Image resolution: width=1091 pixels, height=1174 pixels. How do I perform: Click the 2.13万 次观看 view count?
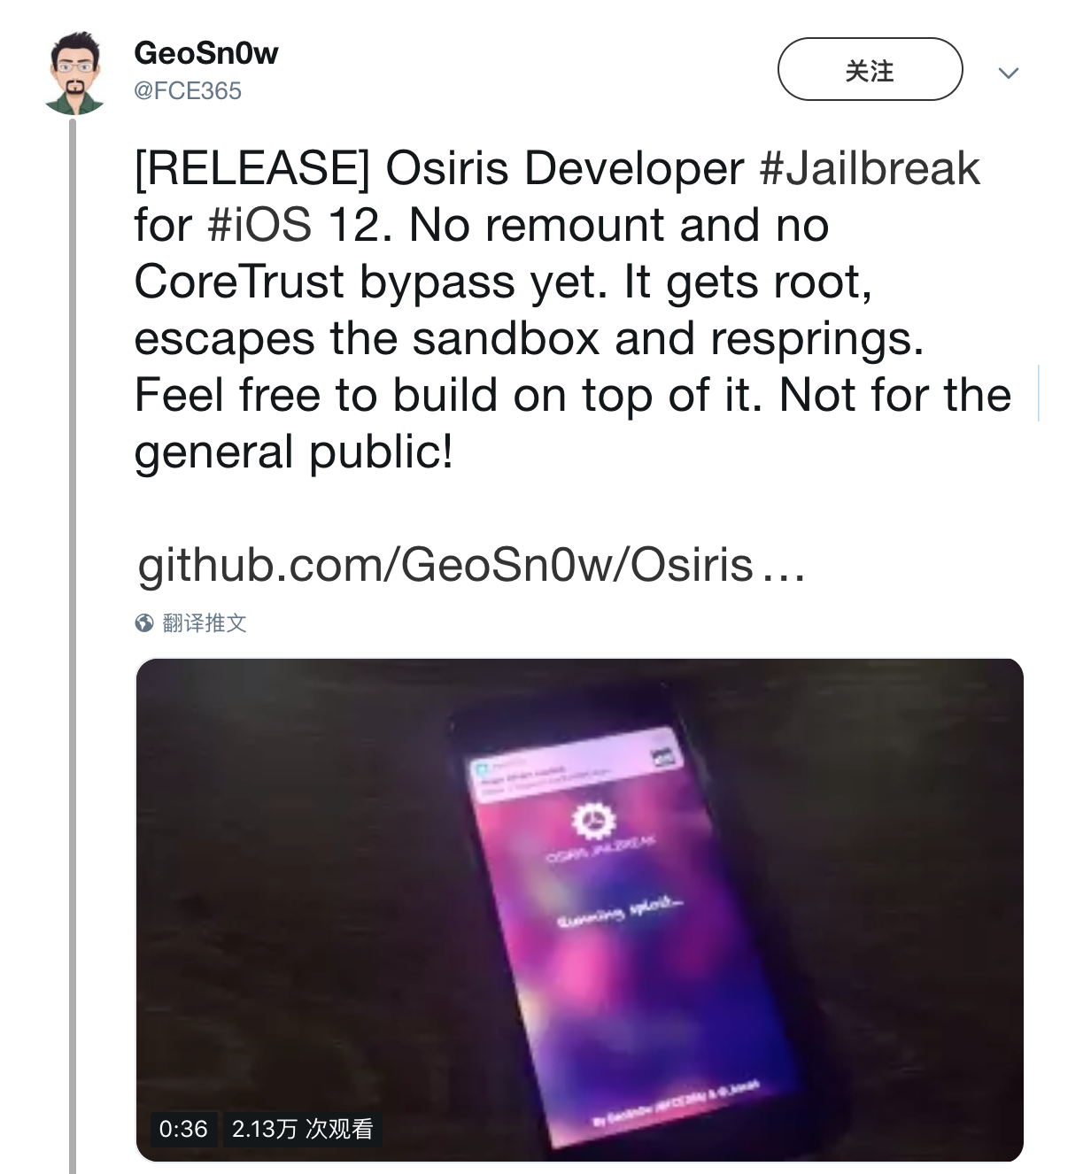coord(302,1129)
